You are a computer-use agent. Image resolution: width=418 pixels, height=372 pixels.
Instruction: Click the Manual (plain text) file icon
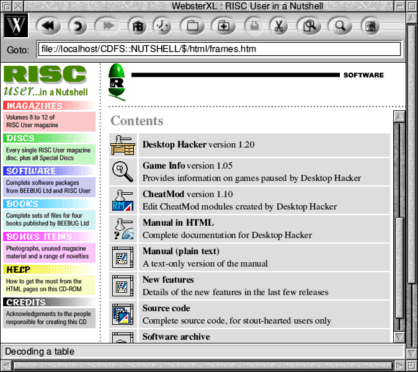coord(123,257)
